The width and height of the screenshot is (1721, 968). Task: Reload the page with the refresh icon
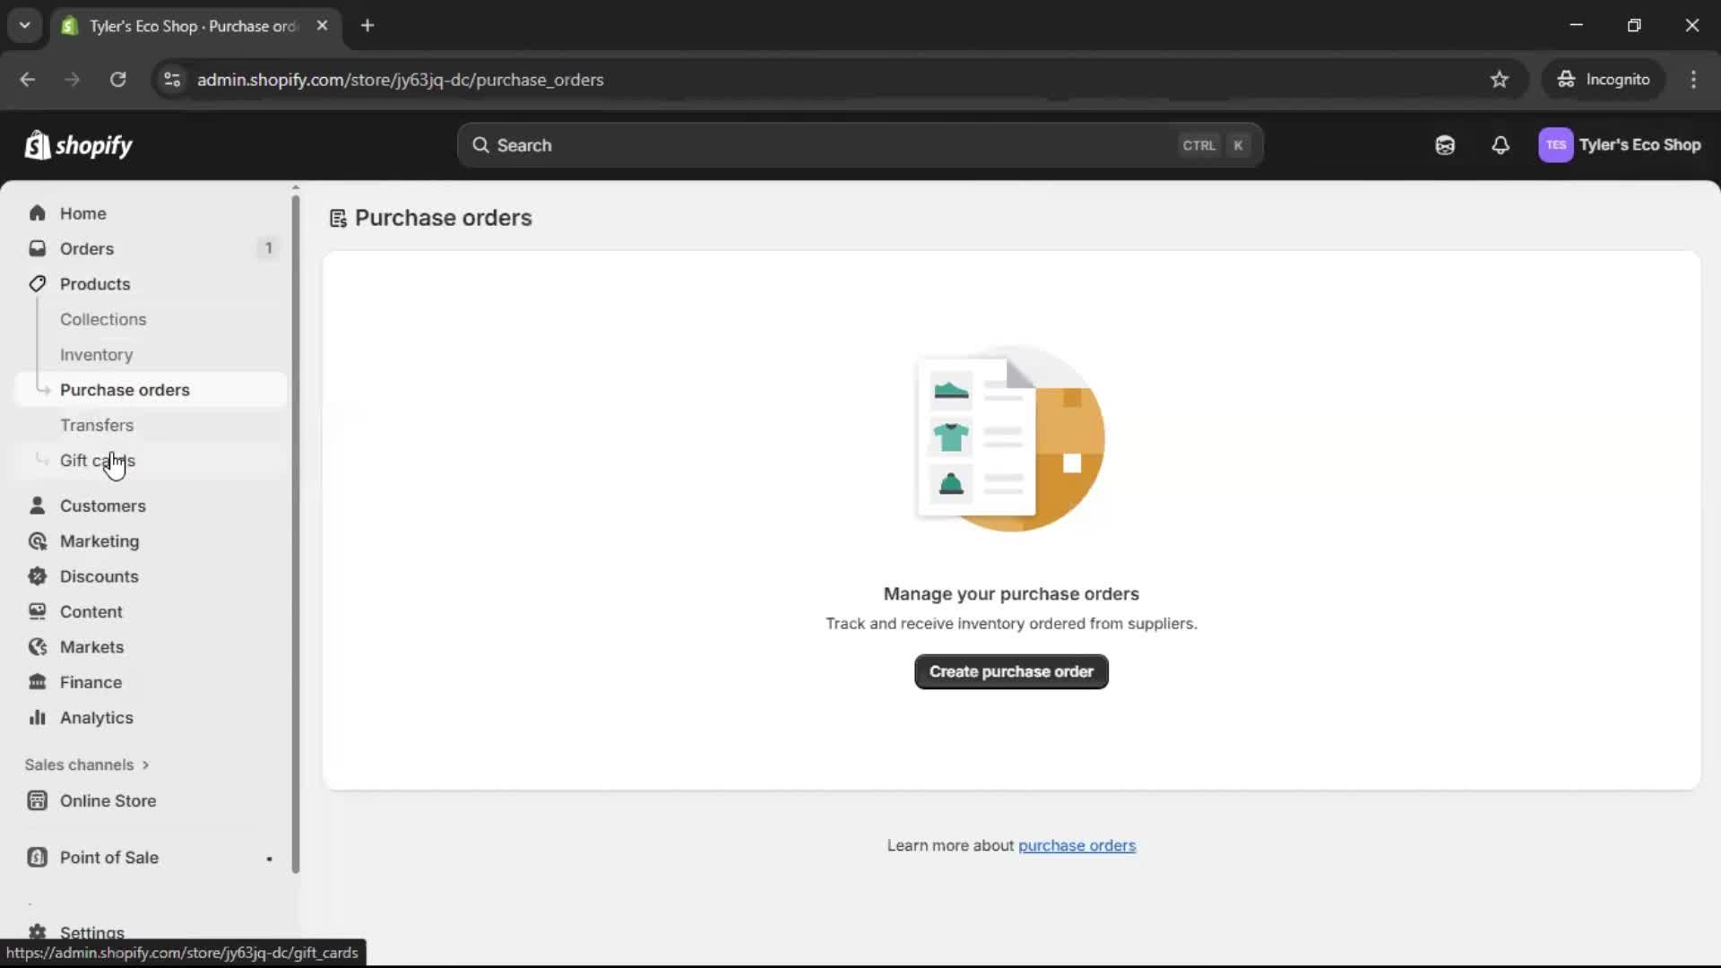[117, 80]
